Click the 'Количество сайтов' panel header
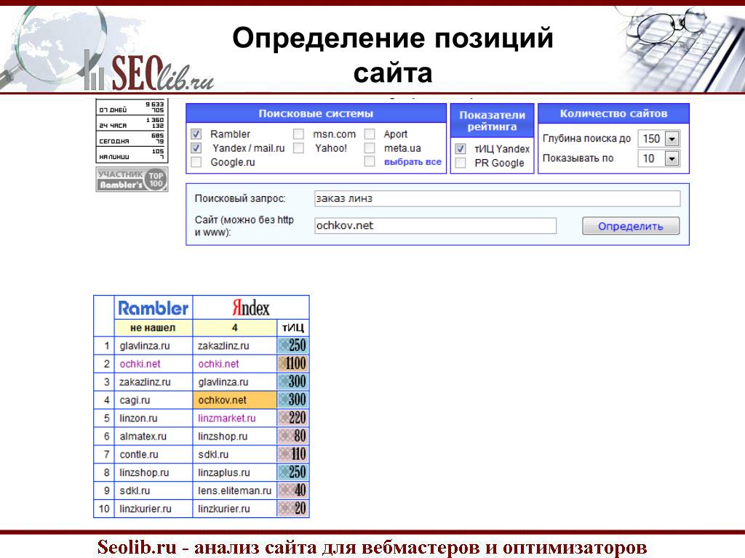This screenshot has width=745, height=558. click(613, 113)
